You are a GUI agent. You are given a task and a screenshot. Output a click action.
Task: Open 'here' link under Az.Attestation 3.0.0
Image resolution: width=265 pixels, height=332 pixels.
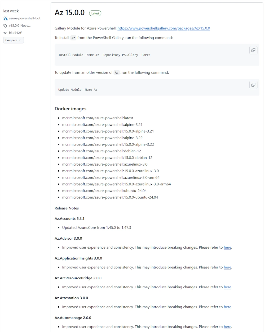pyautogui.click(x=227, y=307)
